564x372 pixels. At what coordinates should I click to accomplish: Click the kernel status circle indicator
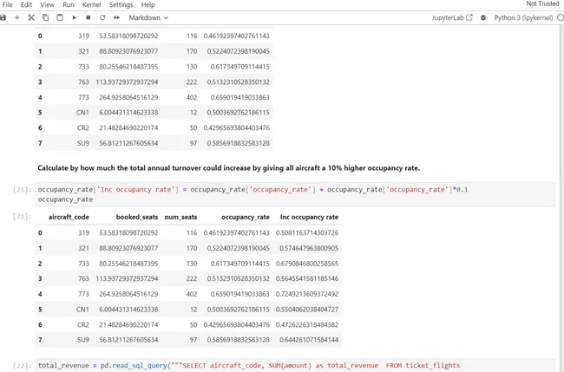pyautogui.click(x=560, y=17)
